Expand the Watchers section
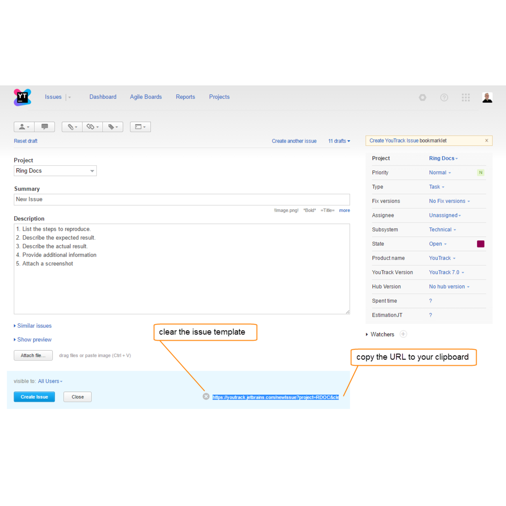The height and width of the screenshot is (506, 506). pyautogui.click(x=382, y=334)
